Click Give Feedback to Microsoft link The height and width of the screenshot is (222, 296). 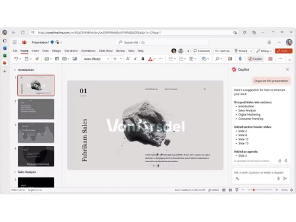(x=190, y=190)
